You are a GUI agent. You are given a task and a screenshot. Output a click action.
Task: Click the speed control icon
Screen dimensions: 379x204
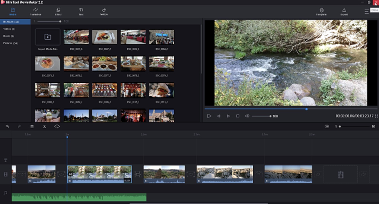point(57,126)
